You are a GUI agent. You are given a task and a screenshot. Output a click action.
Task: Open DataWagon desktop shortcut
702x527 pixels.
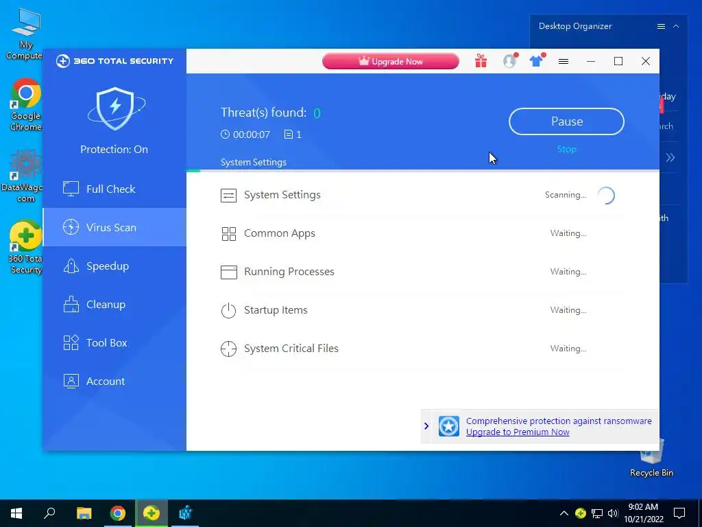point(23,175)
